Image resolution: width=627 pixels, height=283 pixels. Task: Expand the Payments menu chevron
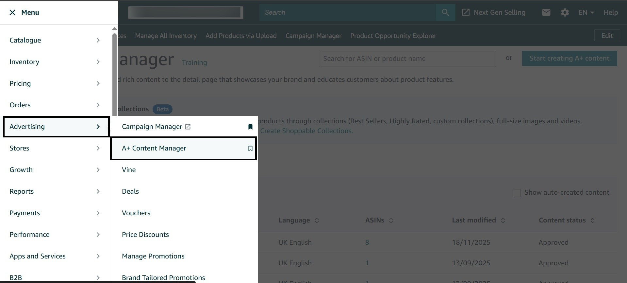point(98,213)
